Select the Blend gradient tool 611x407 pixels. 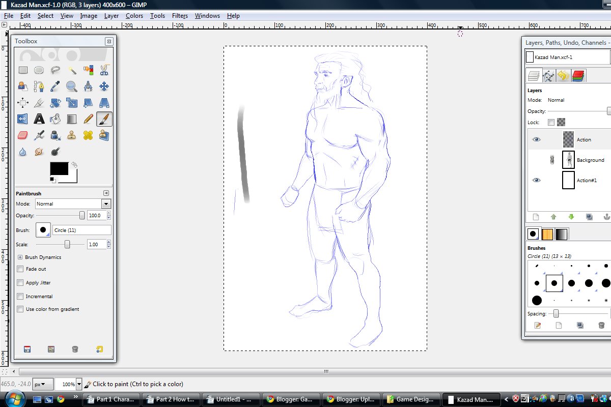[72, 119]
